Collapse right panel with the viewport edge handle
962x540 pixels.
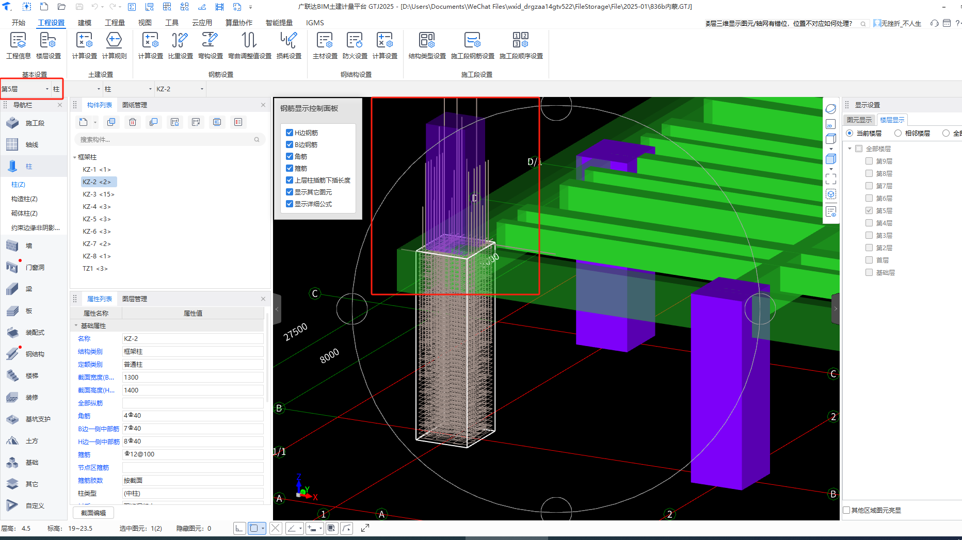click(836, 309)
